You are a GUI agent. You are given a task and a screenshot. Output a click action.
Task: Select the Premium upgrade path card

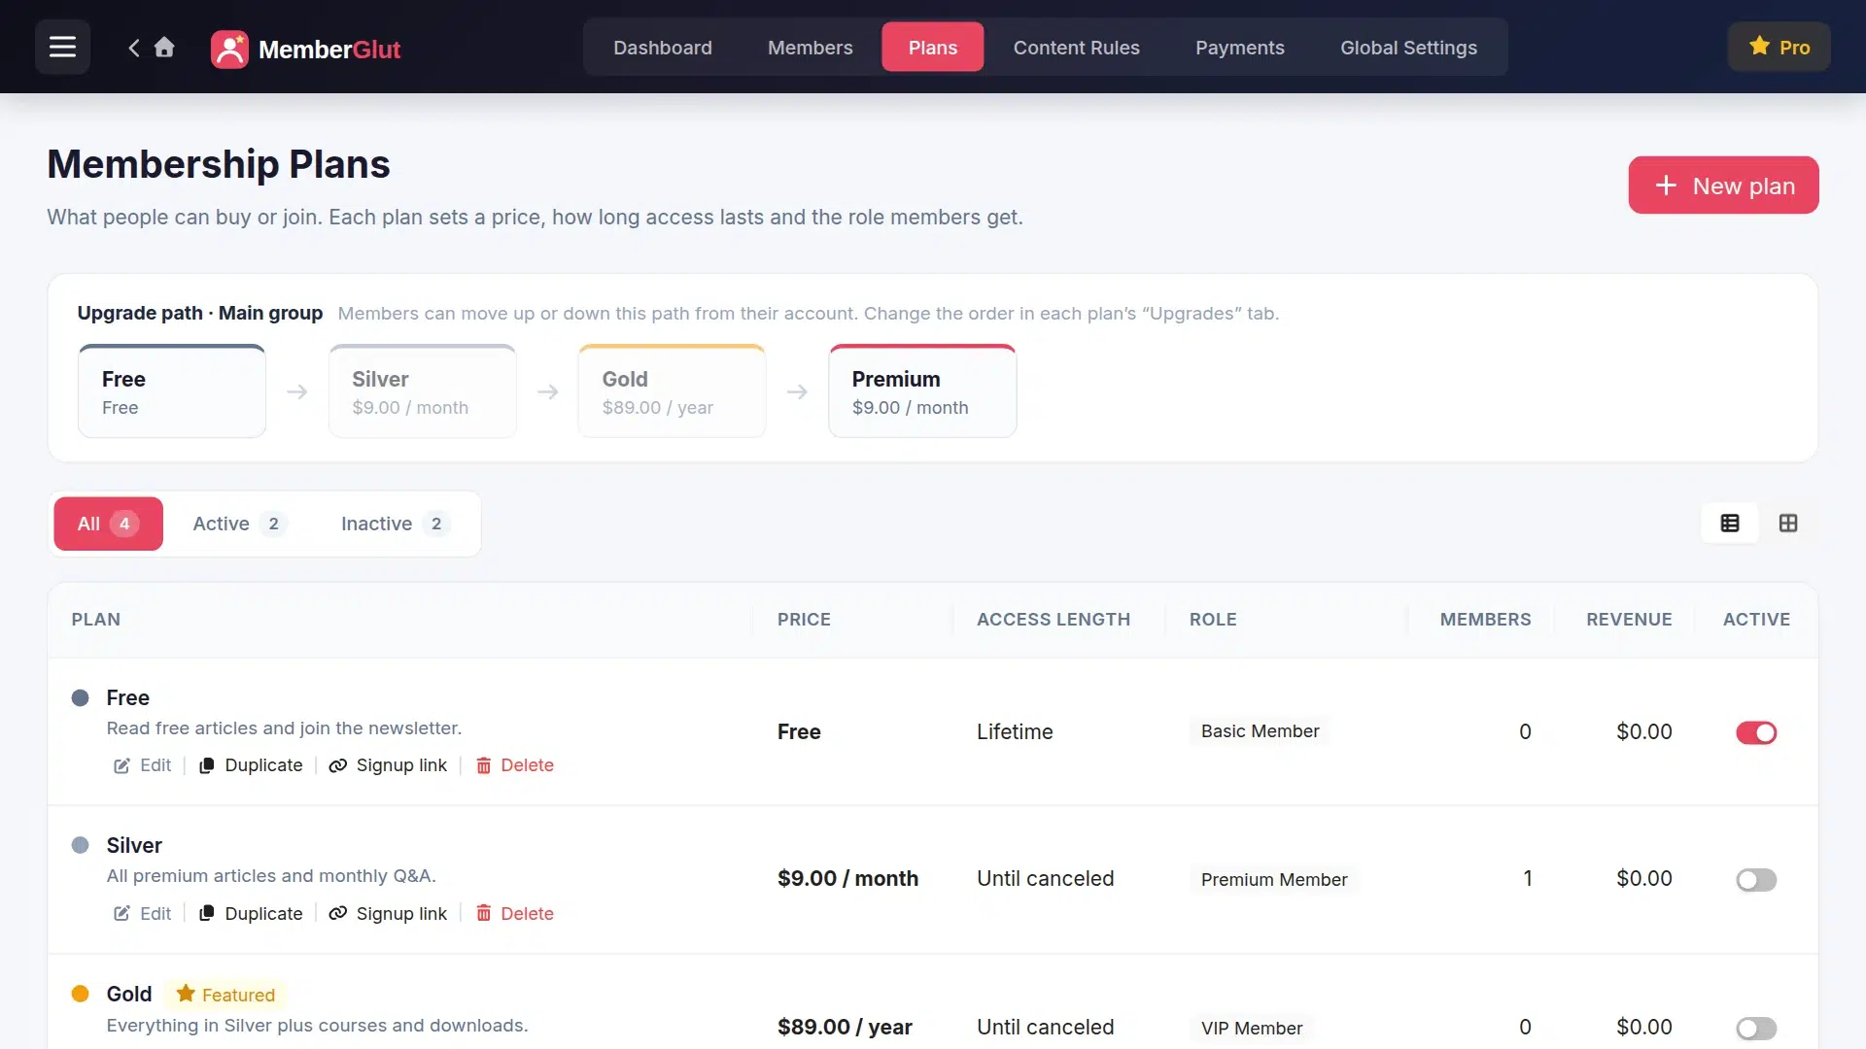pos(922,391)
